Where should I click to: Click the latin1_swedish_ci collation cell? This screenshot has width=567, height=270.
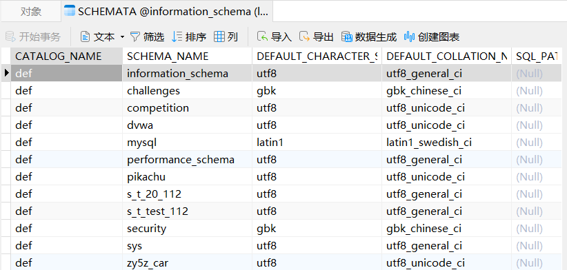tap(446, 143)
